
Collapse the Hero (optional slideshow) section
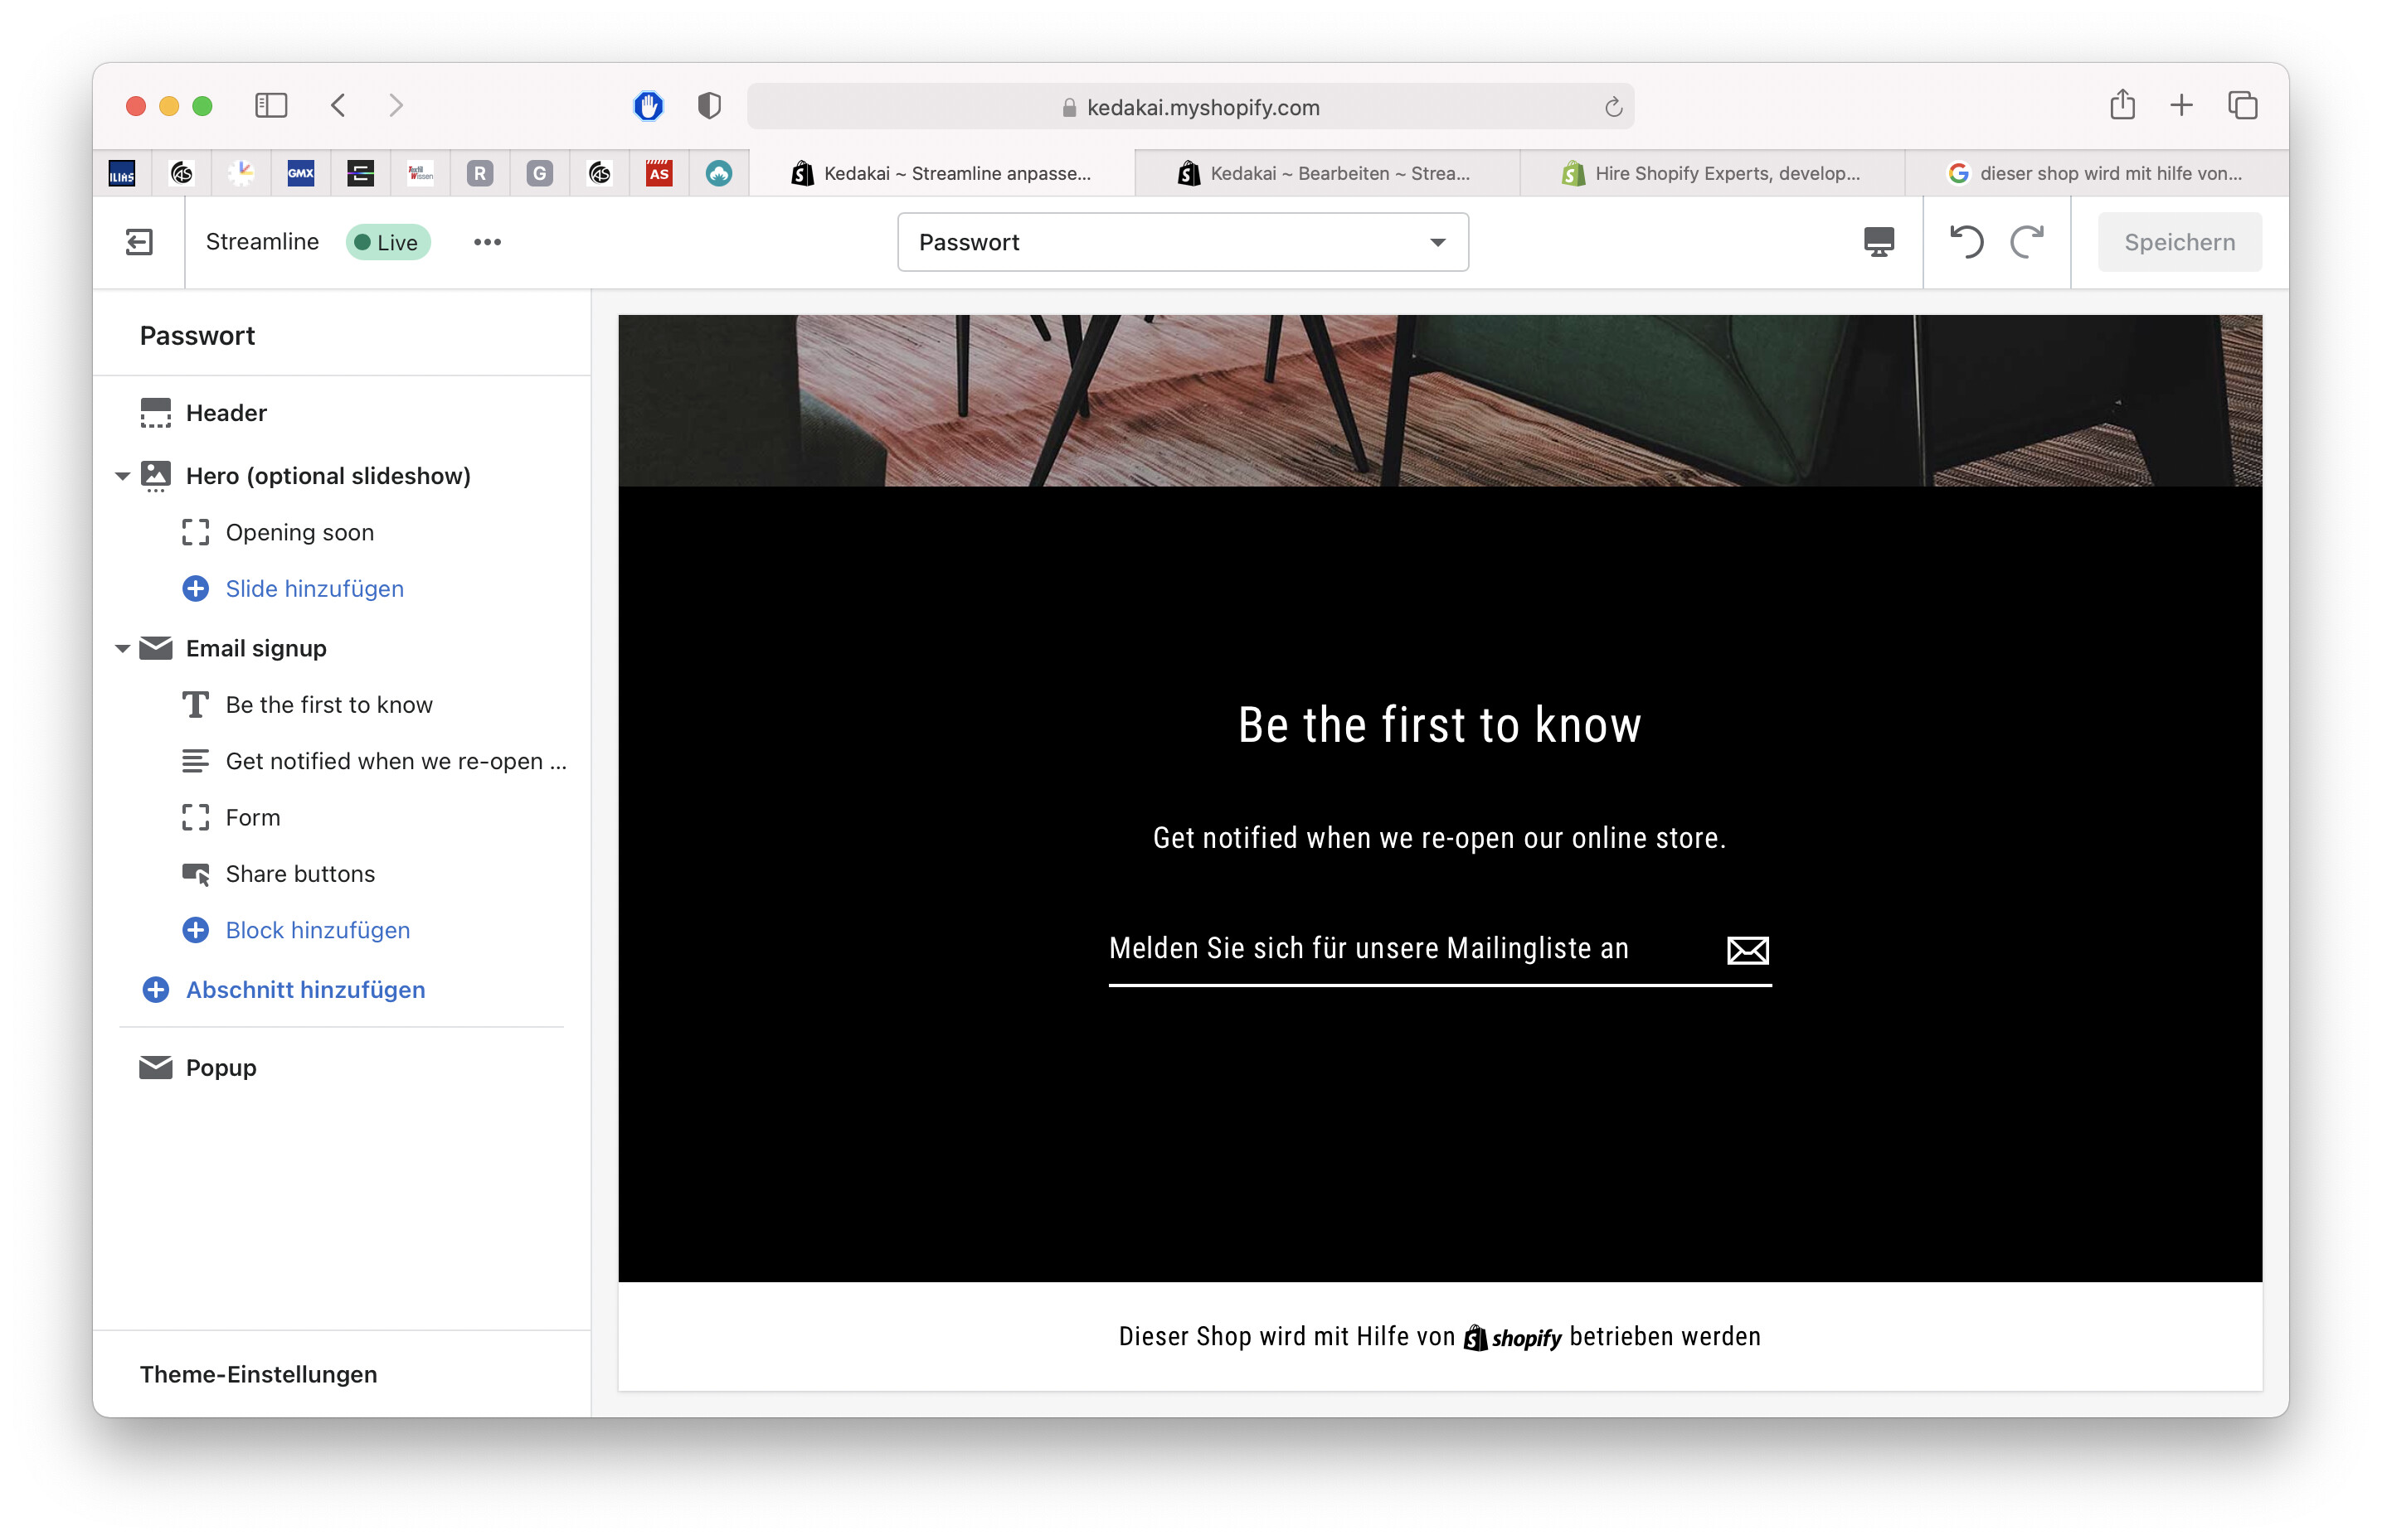[122, 476]
